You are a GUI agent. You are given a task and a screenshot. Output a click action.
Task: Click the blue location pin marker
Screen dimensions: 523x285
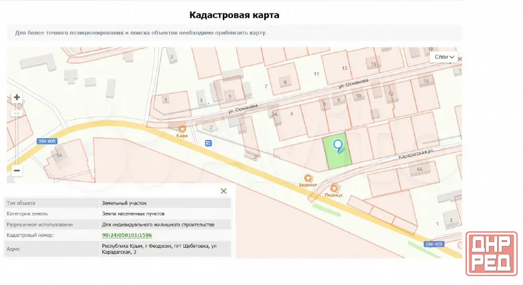tap(338, 147)
